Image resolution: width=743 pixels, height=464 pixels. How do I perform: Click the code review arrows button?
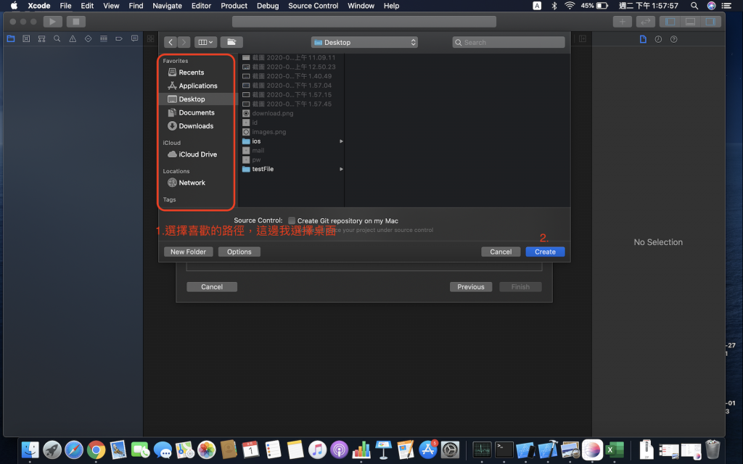tap(645, 21)
